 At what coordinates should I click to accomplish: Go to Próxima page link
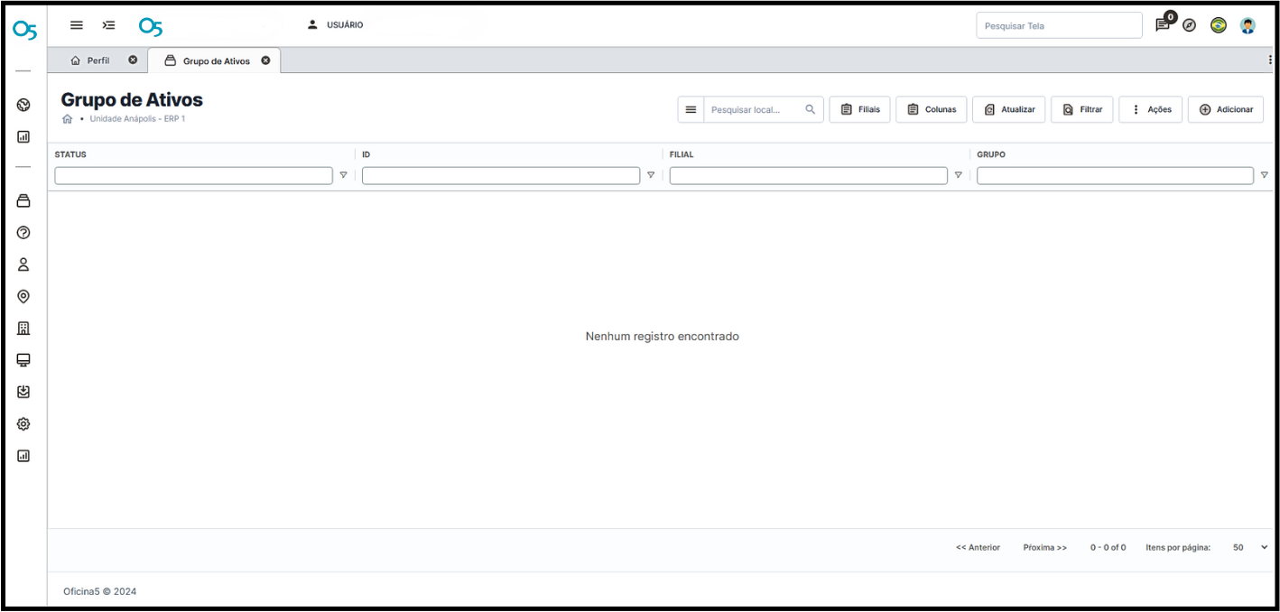pos(1044,547)
